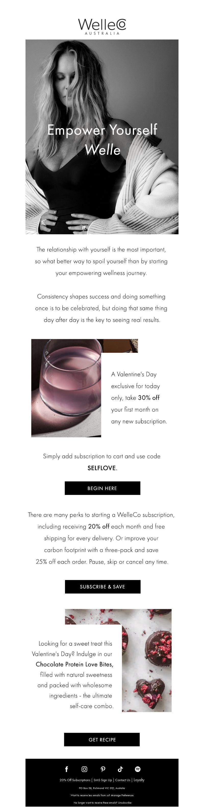Click the Empower Yourself Welle hero image

102,137
